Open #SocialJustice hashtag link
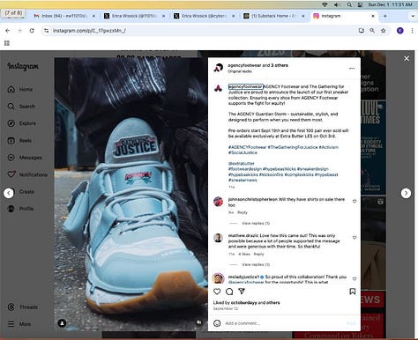418x340 pixels. (243, 152)
